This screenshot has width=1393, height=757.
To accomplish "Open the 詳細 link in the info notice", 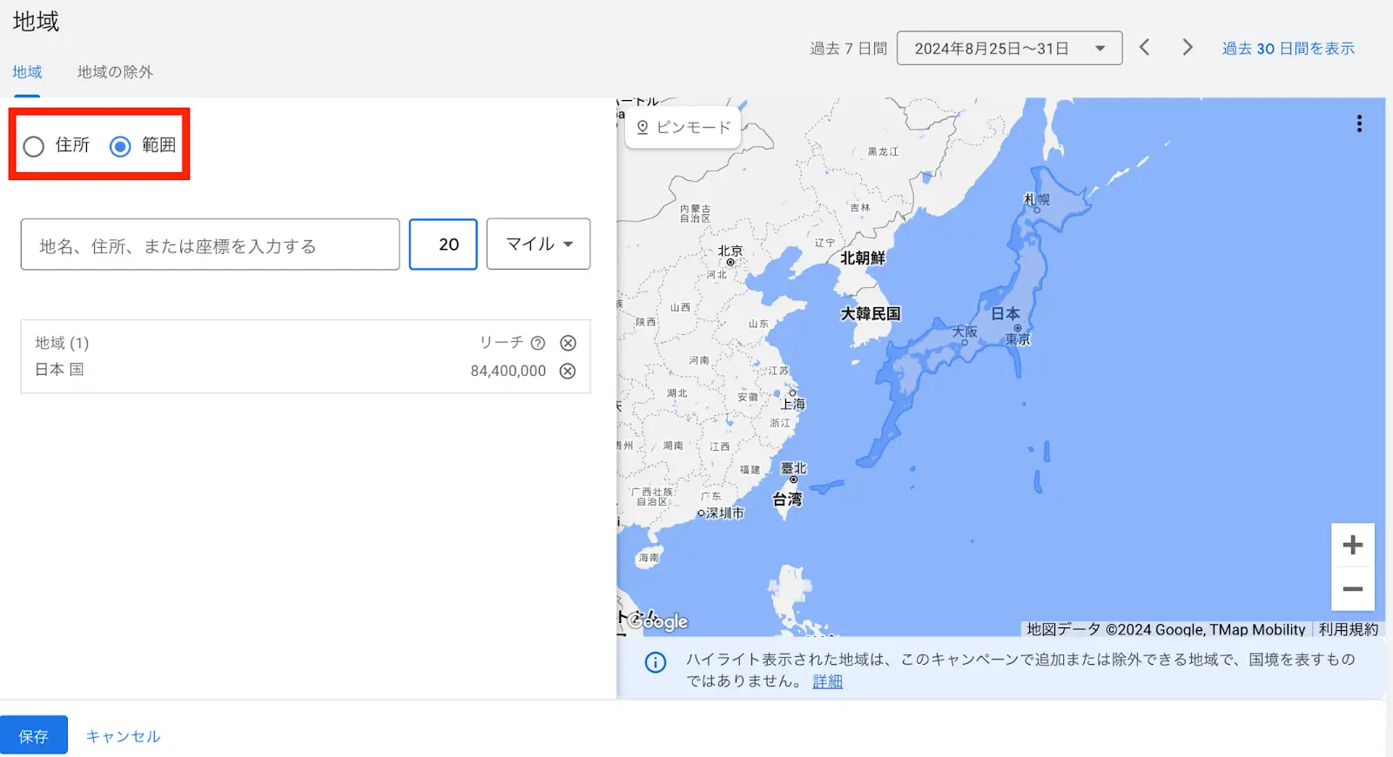I will coord(827,681).
